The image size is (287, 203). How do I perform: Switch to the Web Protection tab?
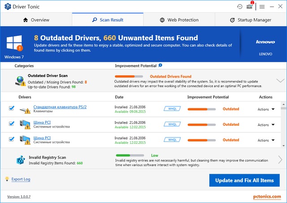[179, 20]
